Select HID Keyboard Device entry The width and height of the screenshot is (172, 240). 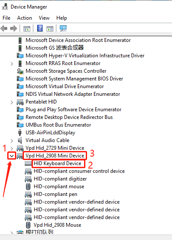coord(58,163)
